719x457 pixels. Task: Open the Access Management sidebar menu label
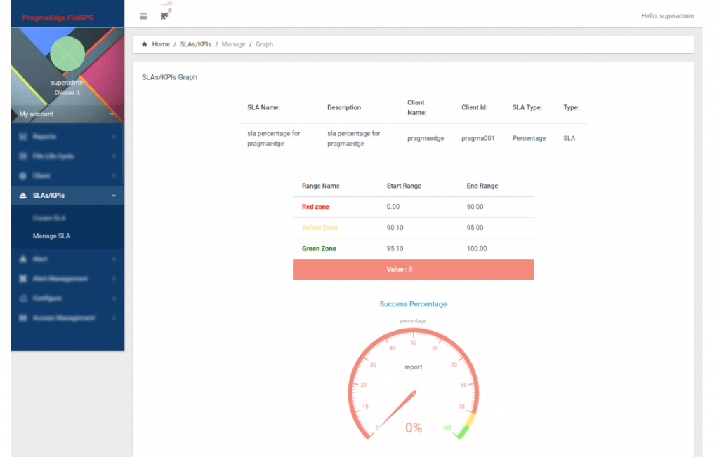click(x=64, y=318)
